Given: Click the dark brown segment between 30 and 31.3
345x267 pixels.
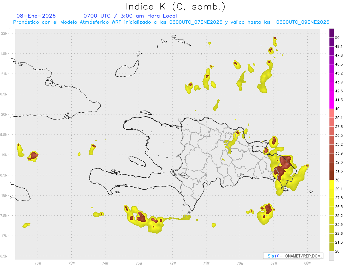Looking at the screenshot, I should 331,175.
